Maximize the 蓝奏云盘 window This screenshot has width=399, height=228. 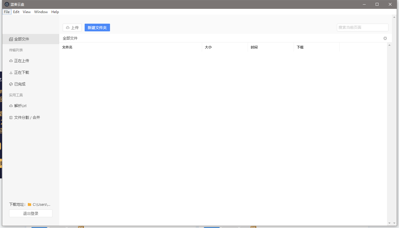coord(377,4)
